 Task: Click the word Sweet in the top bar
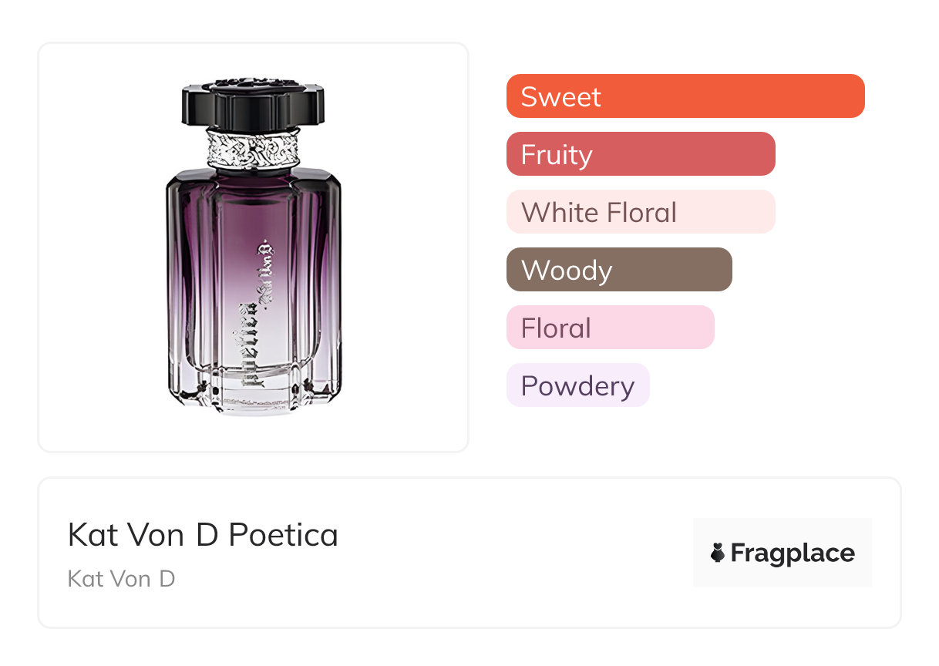tap(560, 97)
